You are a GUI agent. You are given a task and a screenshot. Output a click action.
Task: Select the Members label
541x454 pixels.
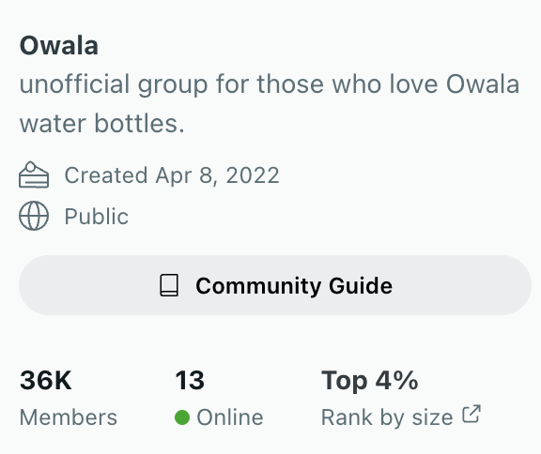pos(69,417)
